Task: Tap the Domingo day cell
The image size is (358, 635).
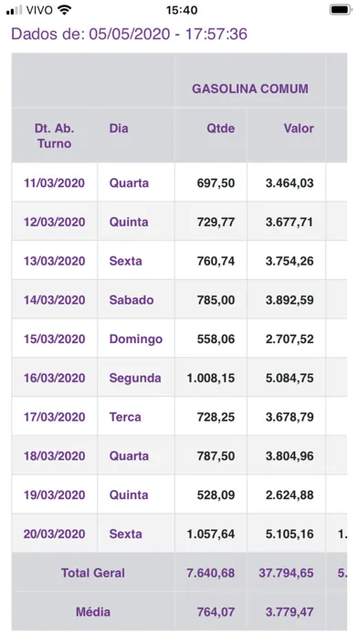Action: pos(136,339)
